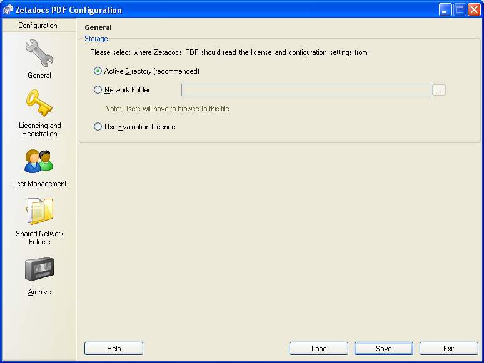Click the Storage group heading

tap(96, 39)
